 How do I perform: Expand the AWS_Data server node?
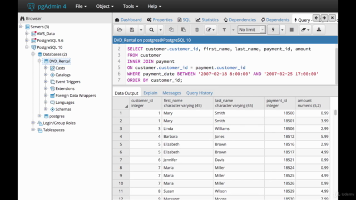27,33
